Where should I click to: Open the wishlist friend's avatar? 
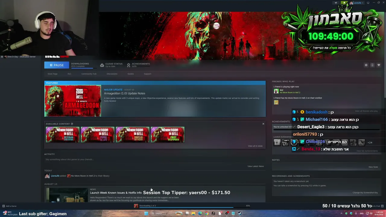(x=276, y=102)
